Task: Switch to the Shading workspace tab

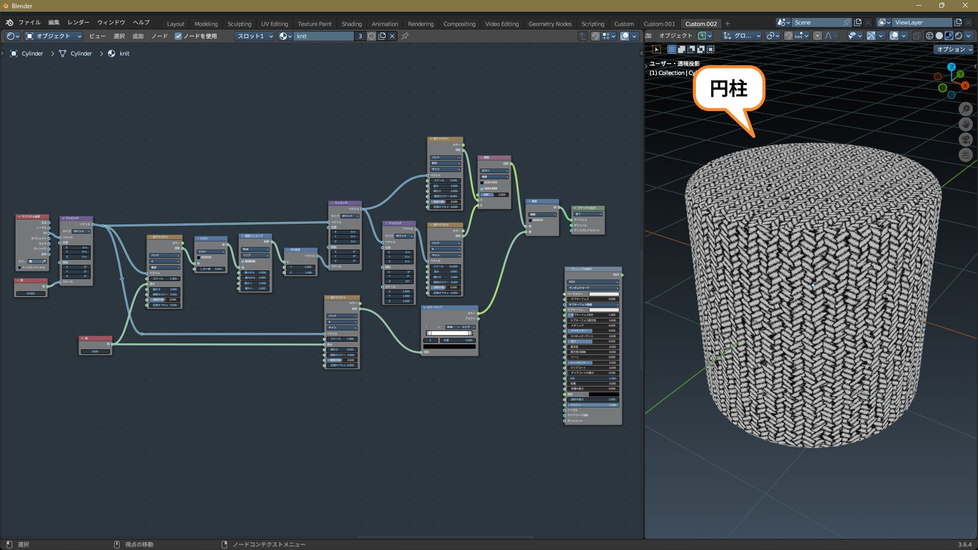Action: [351, 24]
